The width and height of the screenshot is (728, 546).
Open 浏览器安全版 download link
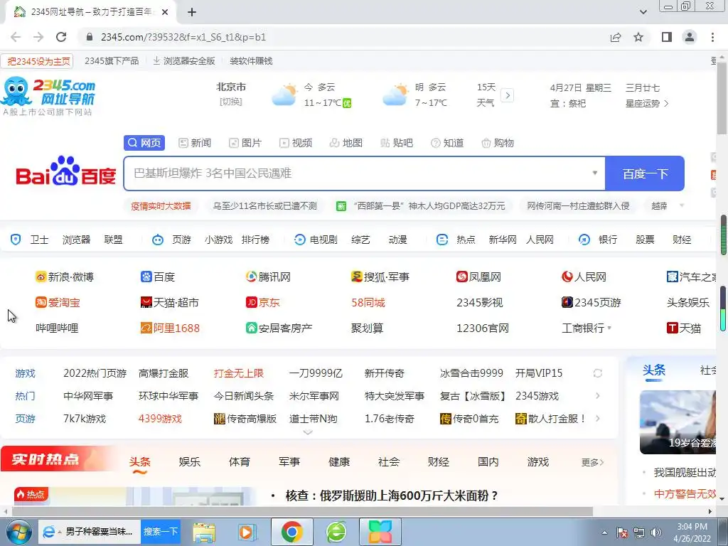coord(184,61)
